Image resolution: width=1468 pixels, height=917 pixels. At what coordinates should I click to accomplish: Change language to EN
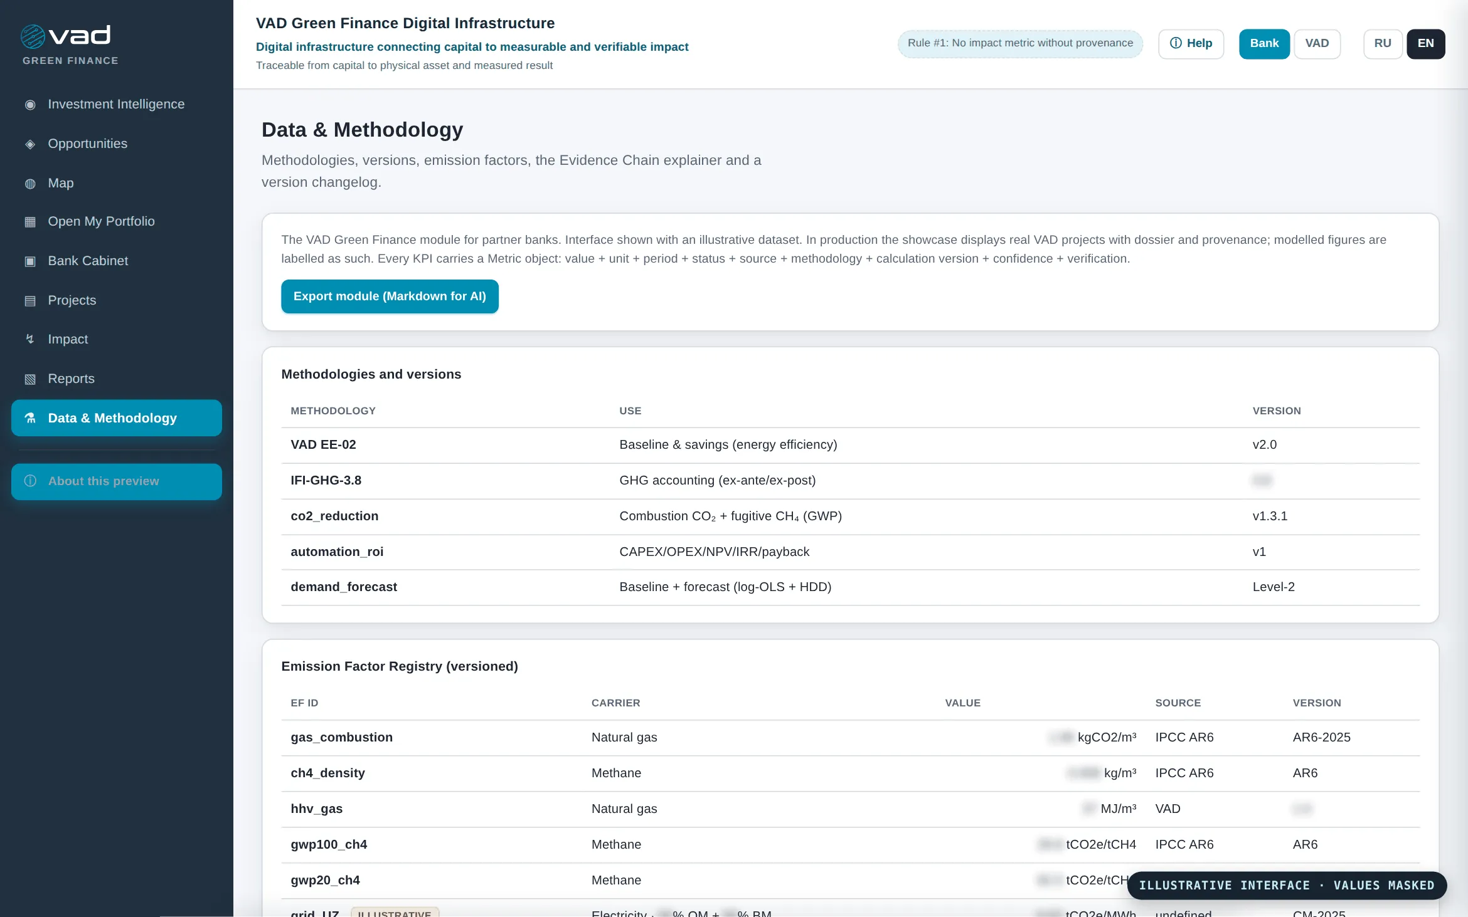click(x=1425, y=44)
